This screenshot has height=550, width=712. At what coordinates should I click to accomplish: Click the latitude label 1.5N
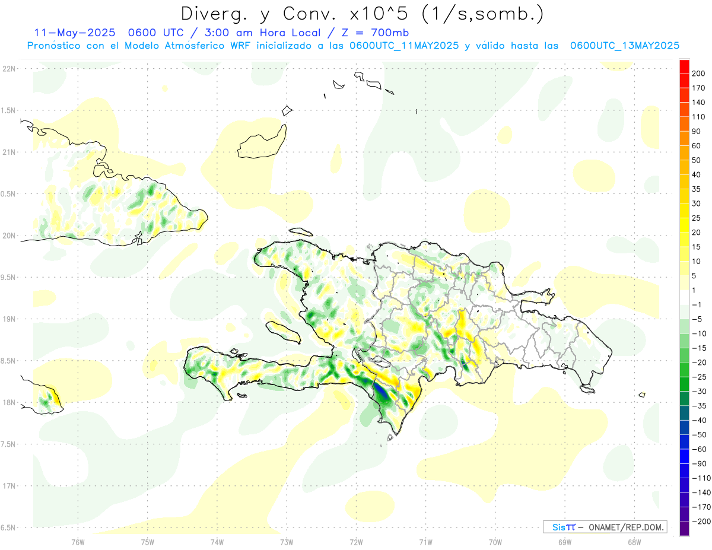(x=8, y=110)
